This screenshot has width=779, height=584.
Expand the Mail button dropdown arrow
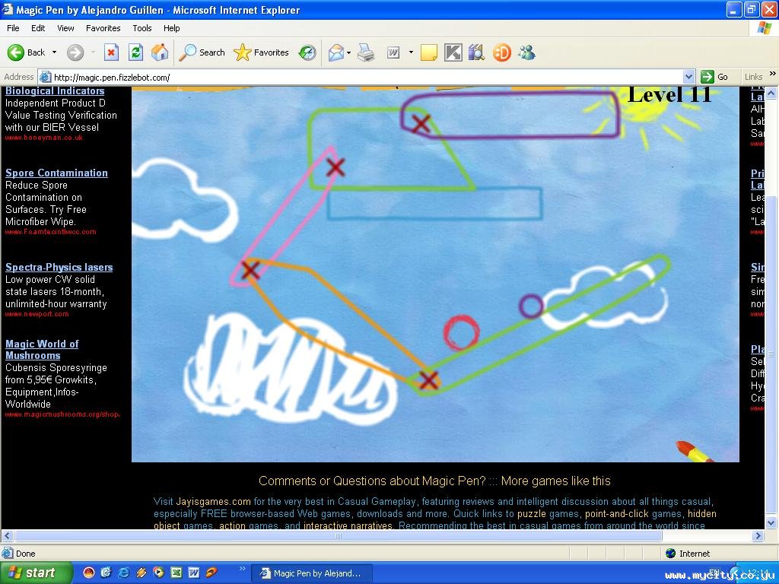point(348,52)
